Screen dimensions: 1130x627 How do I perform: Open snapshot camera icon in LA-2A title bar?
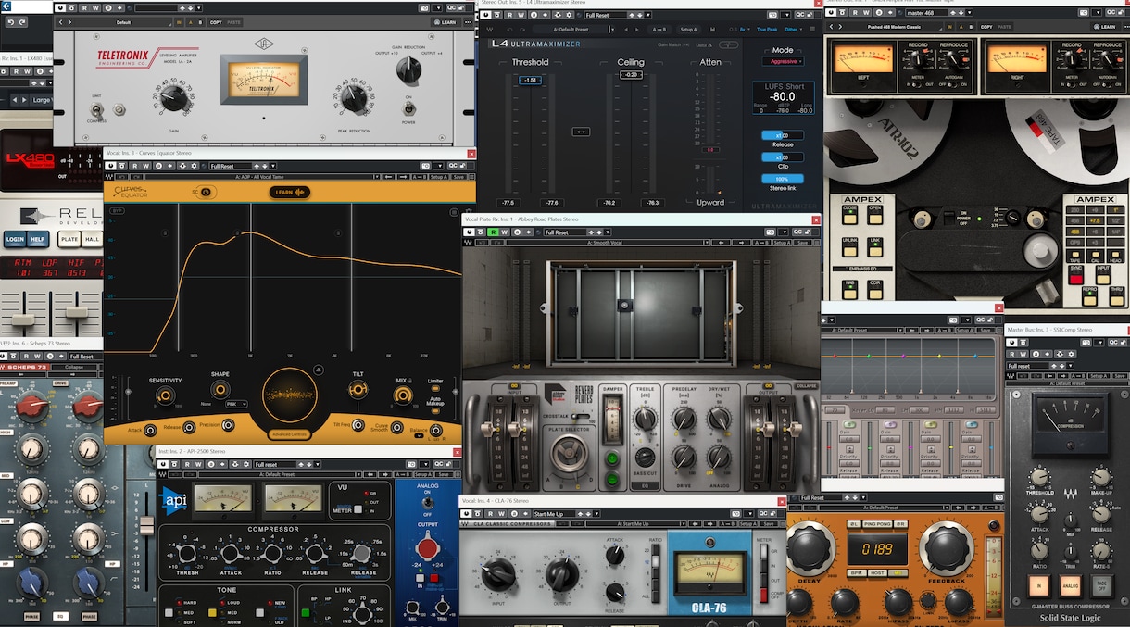[423, 7]
